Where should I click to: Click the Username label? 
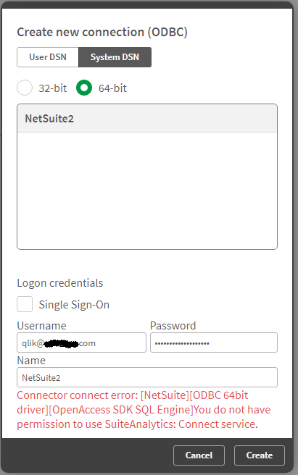(x=41, y=326)
